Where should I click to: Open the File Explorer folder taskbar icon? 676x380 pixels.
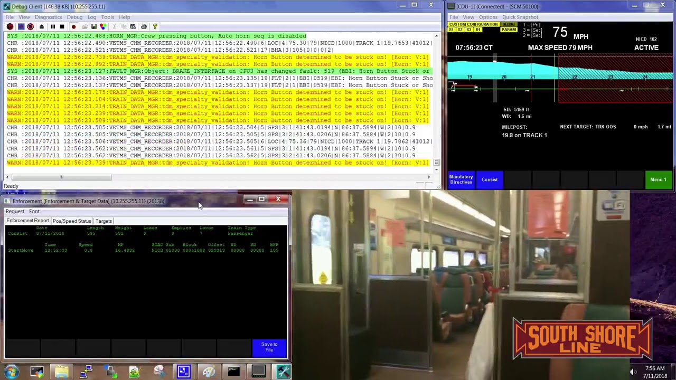click(61, 372)
